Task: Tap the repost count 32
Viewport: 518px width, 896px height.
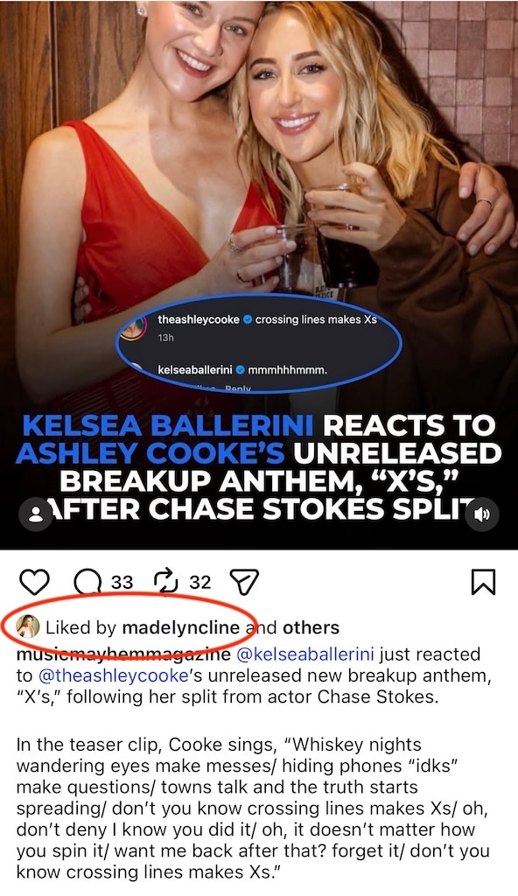Action: pyautogui.click(x=200, y=582)
